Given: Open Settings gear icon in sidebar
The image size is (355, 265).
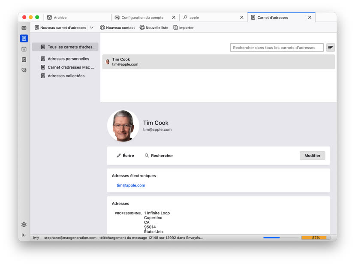Looking at the screenshot, I should (x=24, y=224).
